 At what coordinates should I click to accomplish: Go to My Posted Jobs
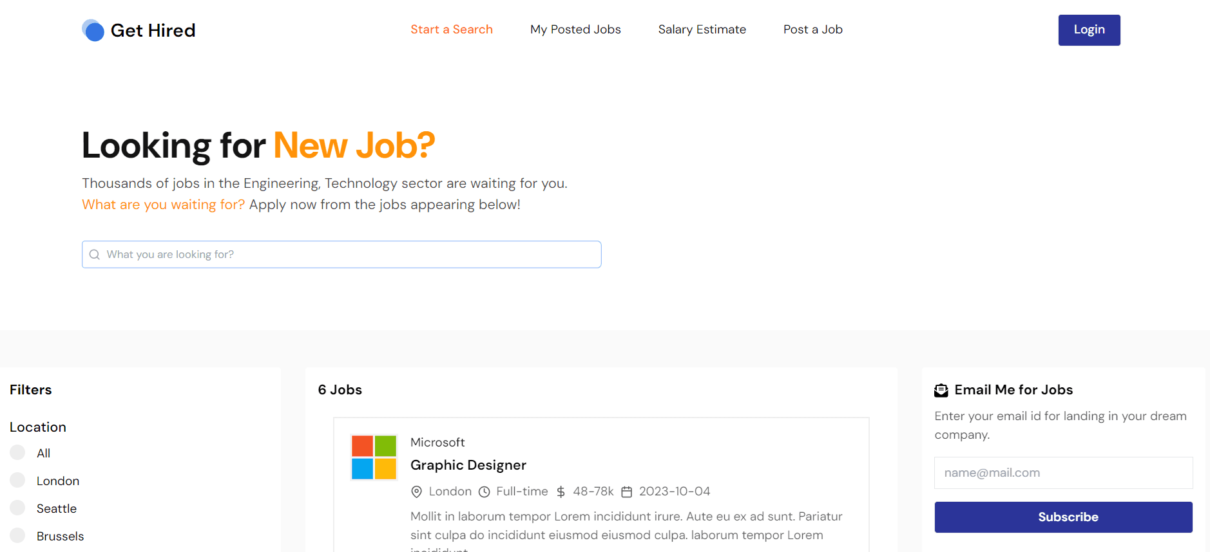(x=575, y=30)
